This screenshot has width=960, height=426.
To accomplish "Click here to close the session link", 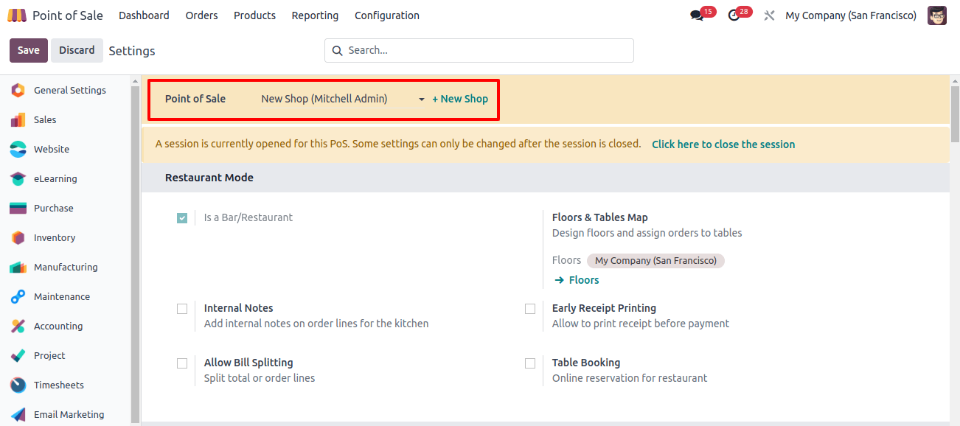I will [723, 144].
